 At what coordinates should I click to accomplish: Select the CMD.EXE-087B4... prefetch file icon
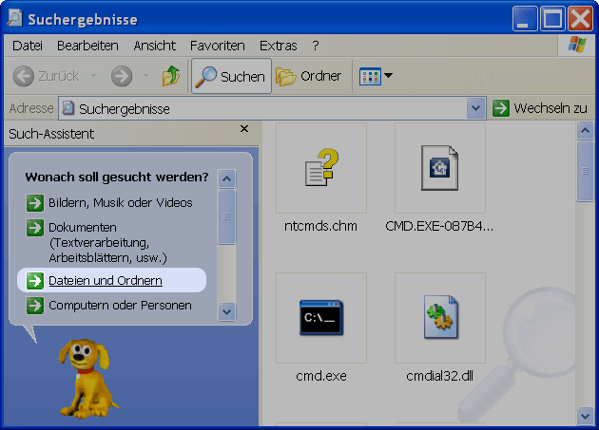[x=440, y=168]
